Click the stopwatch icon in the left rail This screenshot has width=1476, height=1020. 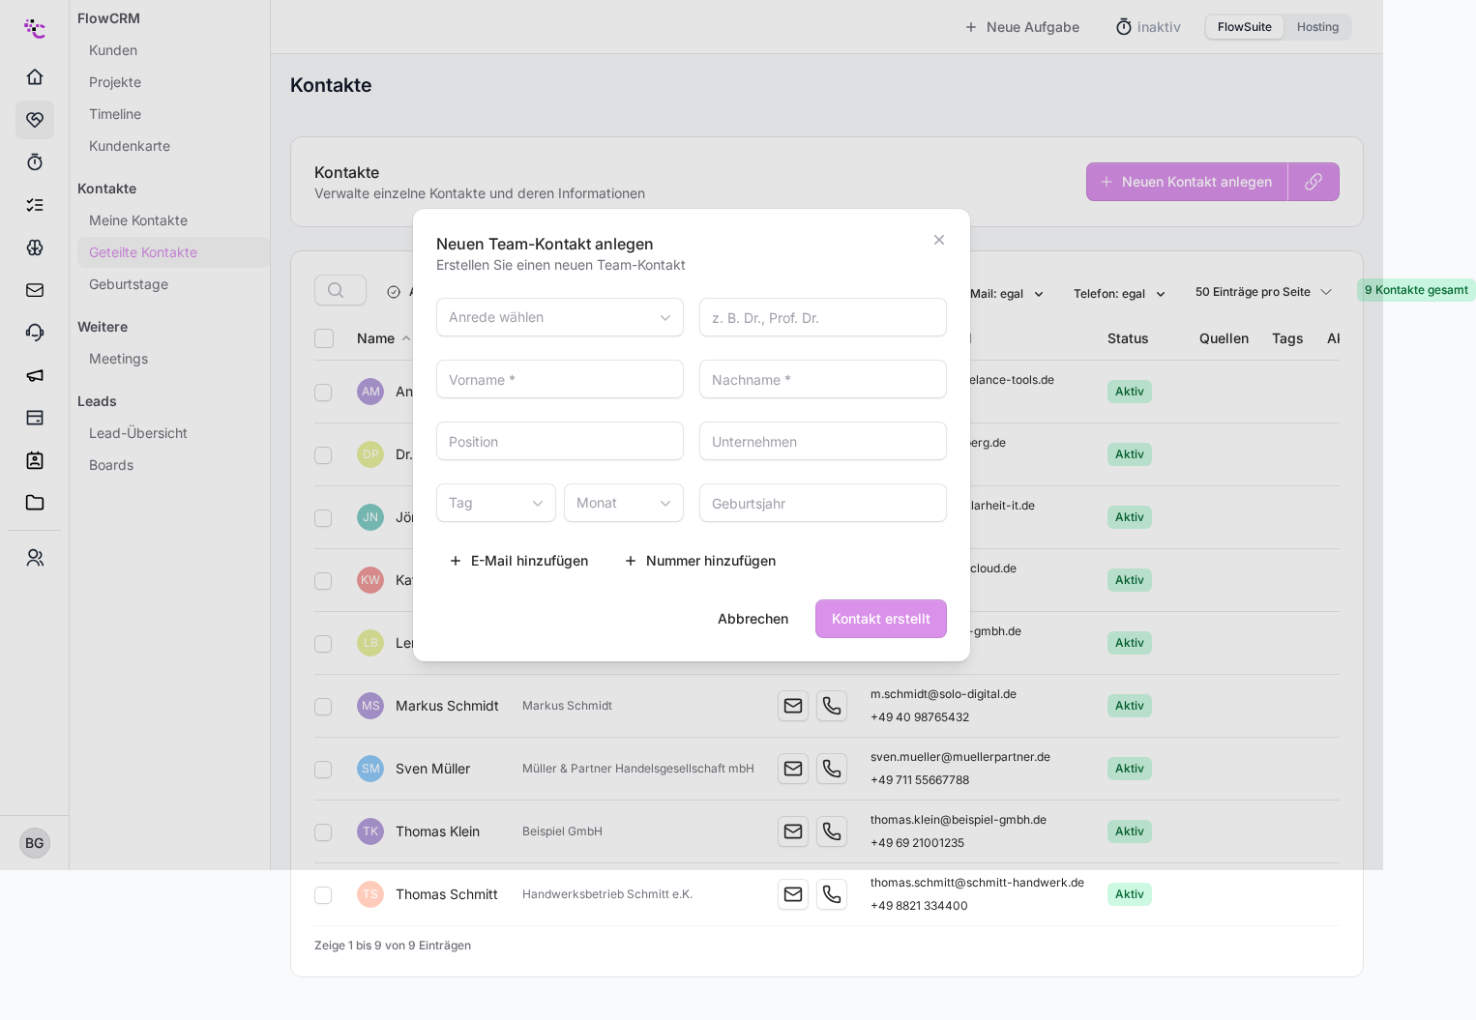pos(35,161)
